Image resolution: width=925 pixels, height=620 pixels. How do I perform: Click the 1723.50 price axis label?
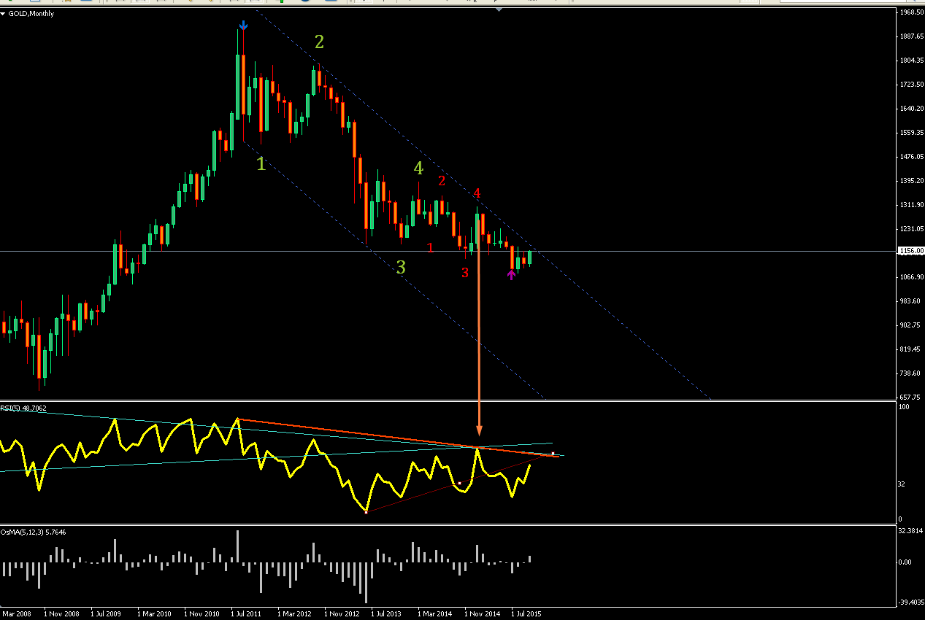pos(912,85)
